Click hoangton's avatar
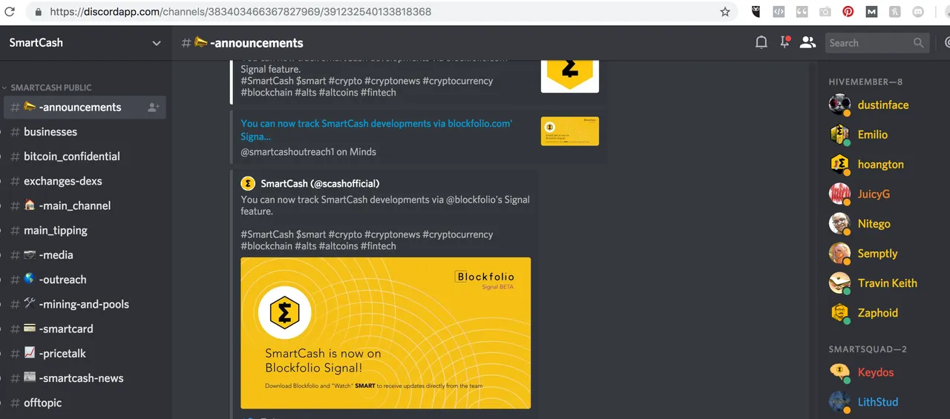Image resolution: width=950 pixels, height=419 pixels. click(x=839, y=164)
